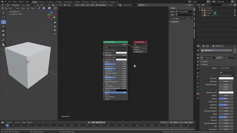
Task: Toggle viewport overlays button
Action: click(x=49, y=8)
